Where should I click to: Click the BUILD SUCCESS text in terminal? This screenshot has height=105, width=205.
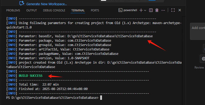point(31,76)
